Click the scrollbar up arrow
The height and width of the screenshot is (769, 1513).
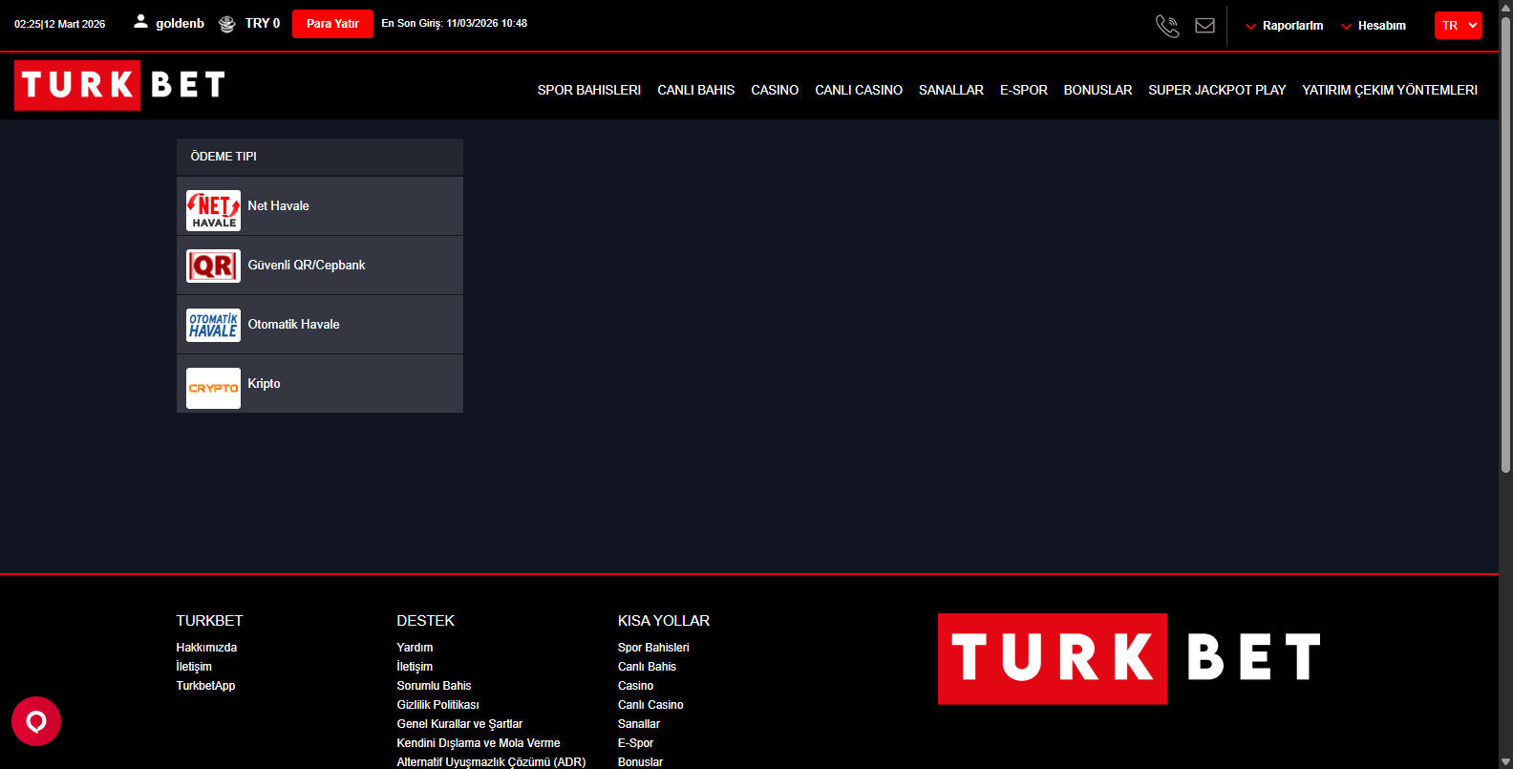pyautogui.click(x=1505, y=7)
